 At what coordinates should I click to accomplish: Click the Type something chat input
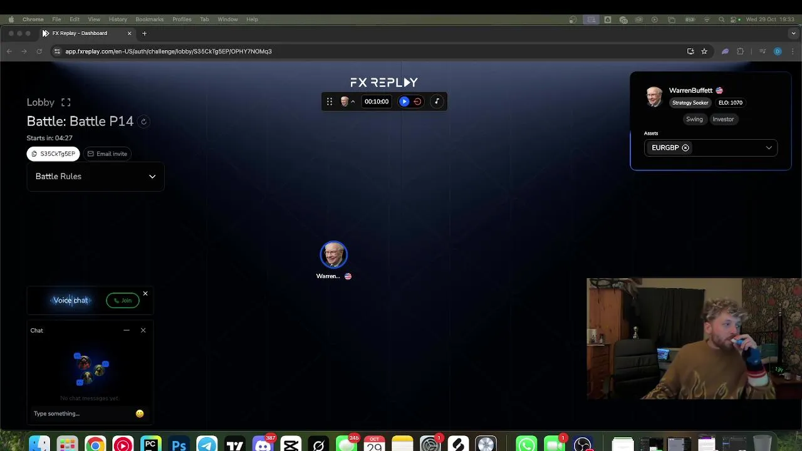[81, 413]
